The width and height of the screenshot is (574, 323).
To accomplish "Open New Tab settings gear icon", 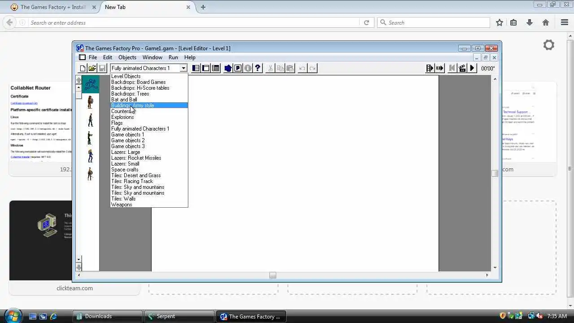I will pyautogui.click(x=549, y=45).
